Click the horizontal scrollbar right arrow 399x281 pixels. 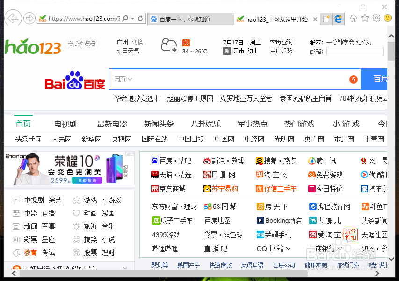[377, 273]
